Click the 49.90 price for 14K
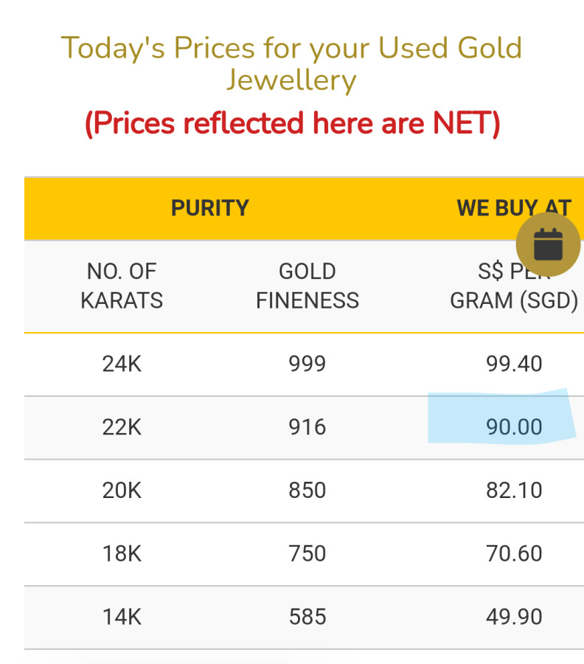Screen dimensions: 584x664 [x=514, y=617]
